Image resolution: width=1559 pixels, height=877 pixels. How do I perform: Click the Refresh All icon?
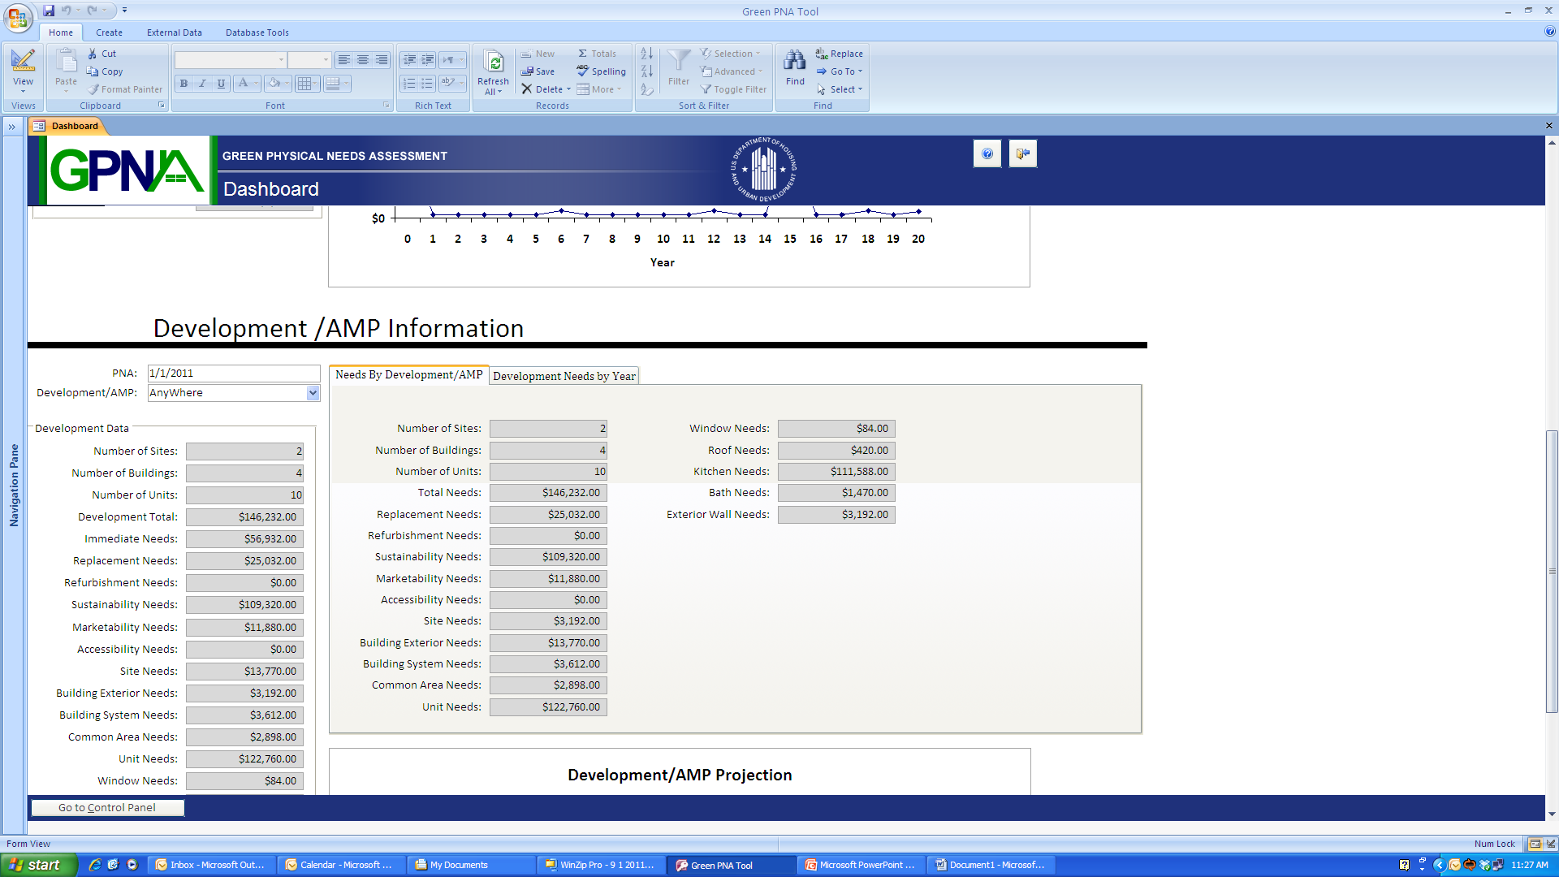point(493,63)
